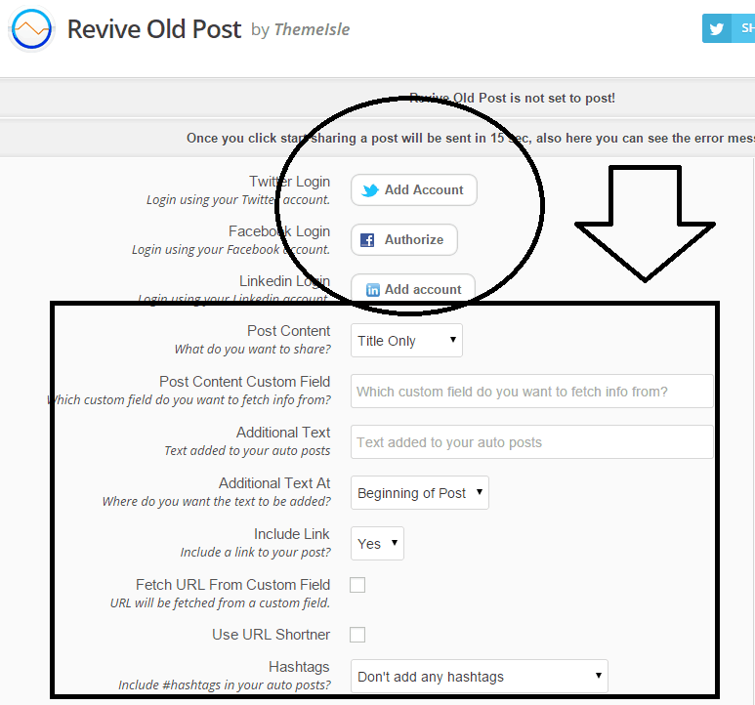Focus the Additional Text input field
Image resolution: width=755 pixels, height=705 pixels.
531,442
